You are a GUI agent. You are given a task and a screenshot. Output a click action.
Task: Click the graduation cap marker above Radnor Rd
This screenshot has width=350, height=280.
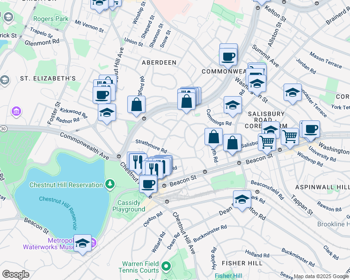(107, 112)
